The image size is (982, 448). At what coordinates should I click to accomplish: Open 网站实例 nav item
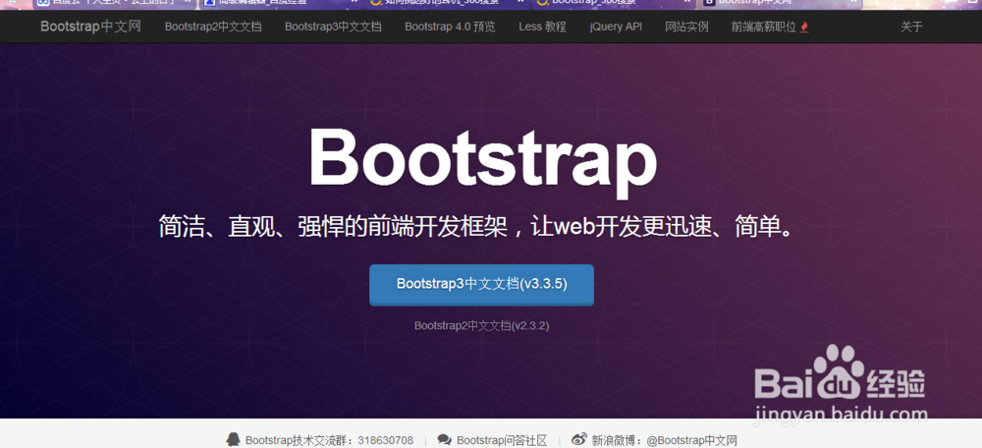686,27
